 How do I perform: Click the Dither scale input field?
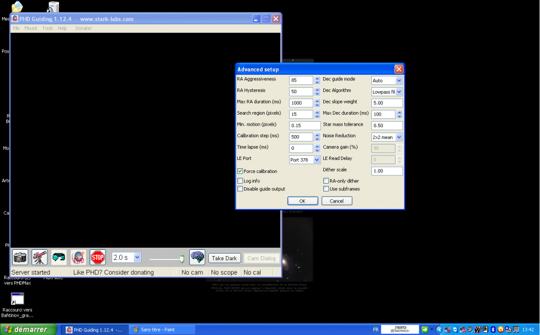coord(387,170)
